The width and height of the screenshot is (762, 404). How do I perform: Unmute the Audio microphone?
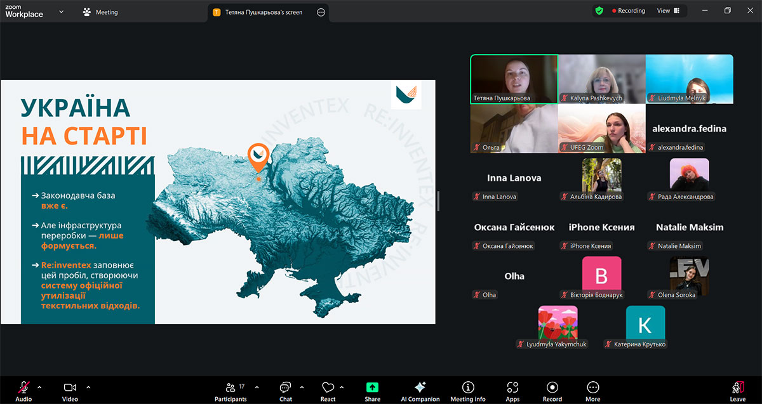23,388
